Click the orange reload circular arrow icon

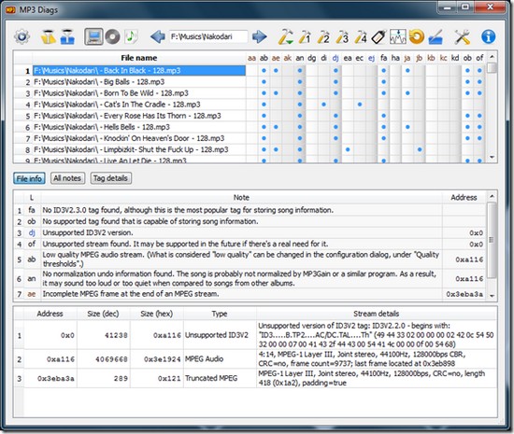pos(417,36)
